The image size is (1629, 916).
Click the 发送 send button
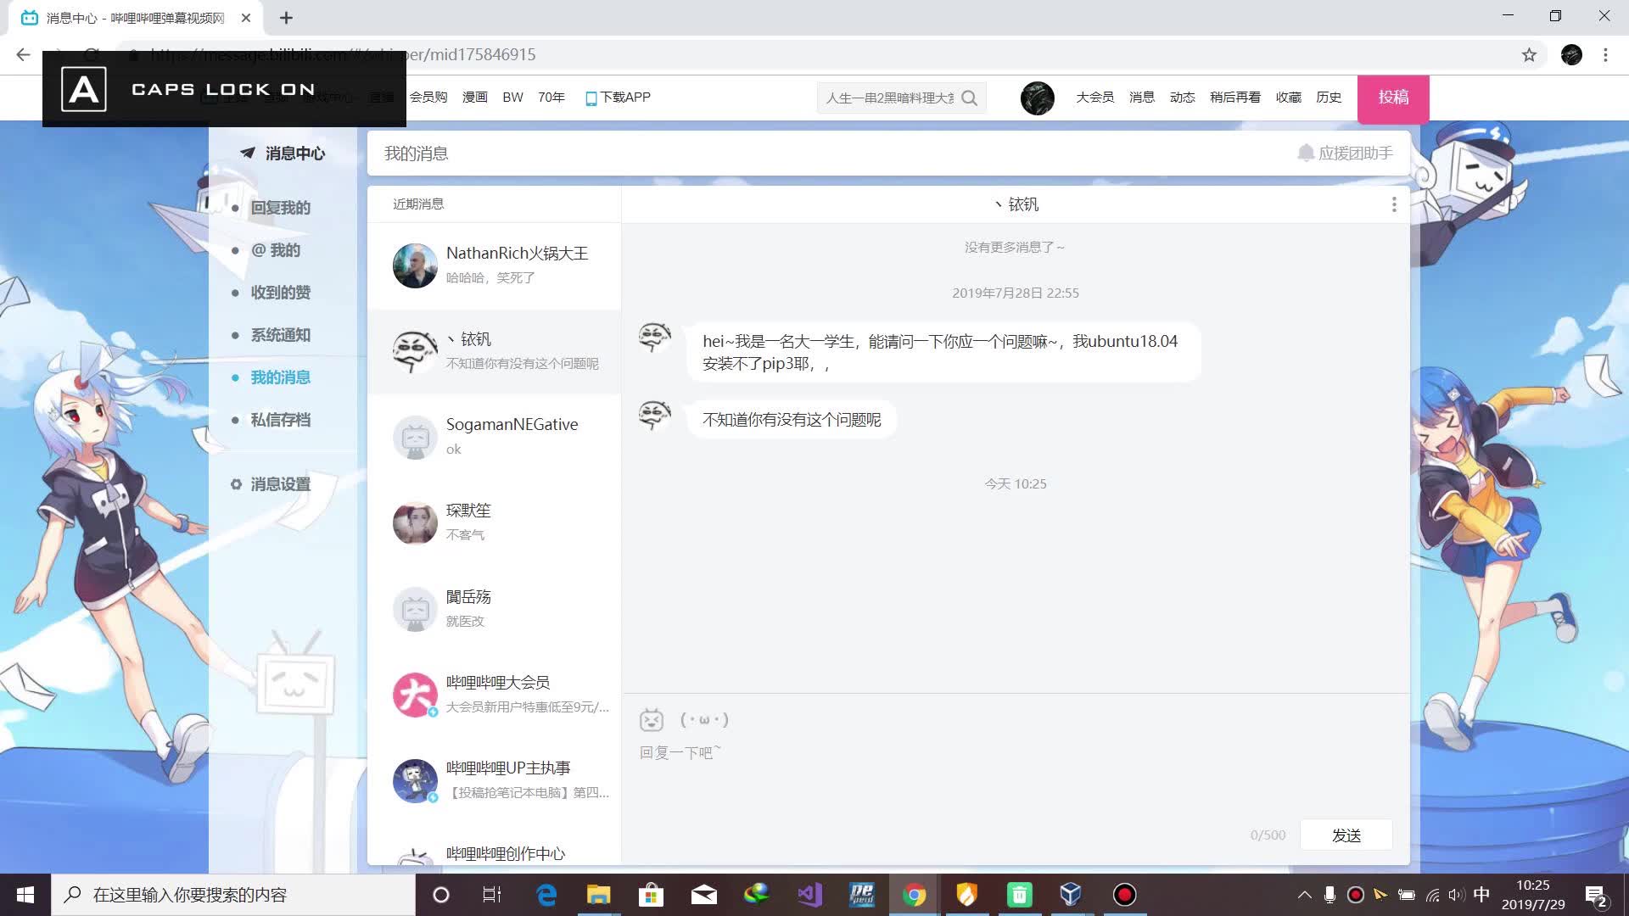1346,835
